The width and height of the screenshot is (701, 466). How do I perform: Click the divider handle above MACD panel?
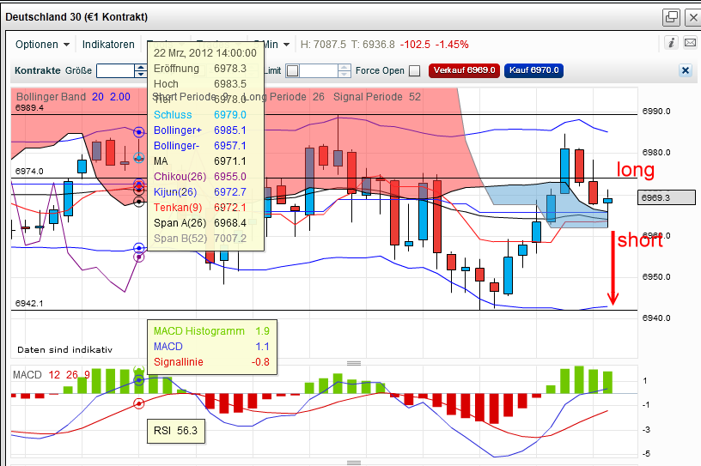point(354,363)
